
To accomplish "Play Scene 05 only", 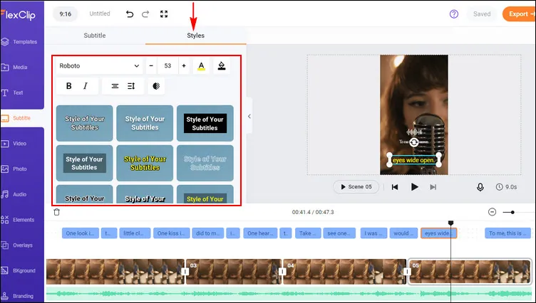I will coord(356,186).
